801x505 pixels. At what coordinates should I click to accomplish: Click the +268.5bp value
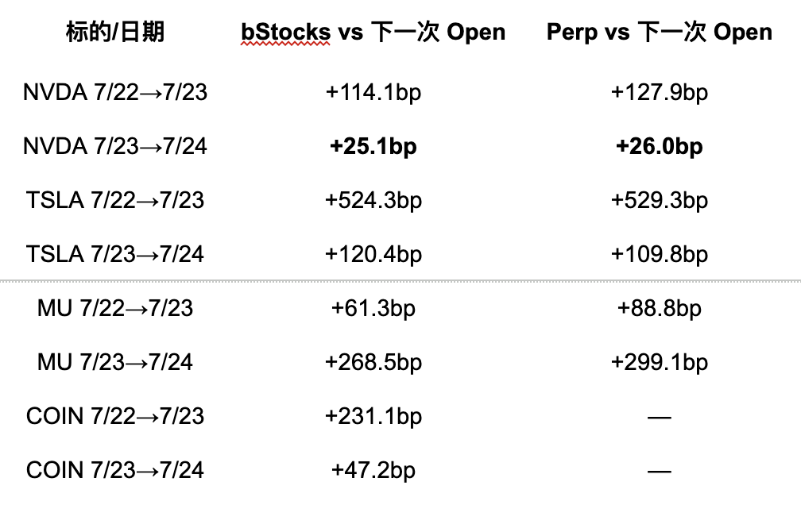pos(373,363)
